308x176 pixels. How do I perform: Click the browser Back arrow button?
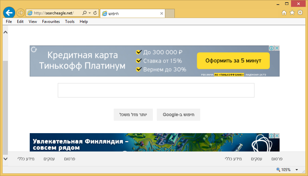(9, 13)
